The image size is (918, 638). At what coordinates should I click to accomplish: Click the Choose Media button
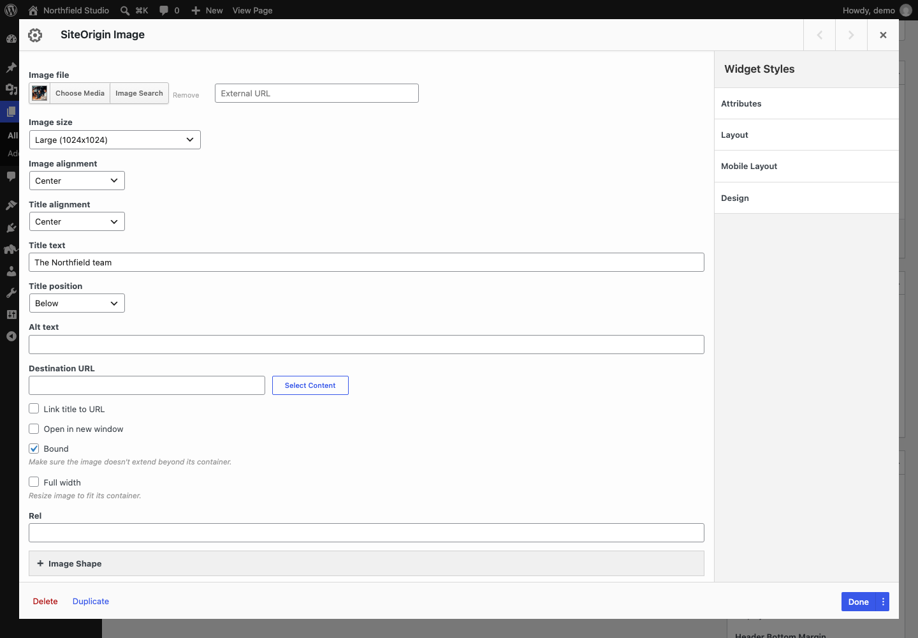point(80,93)
